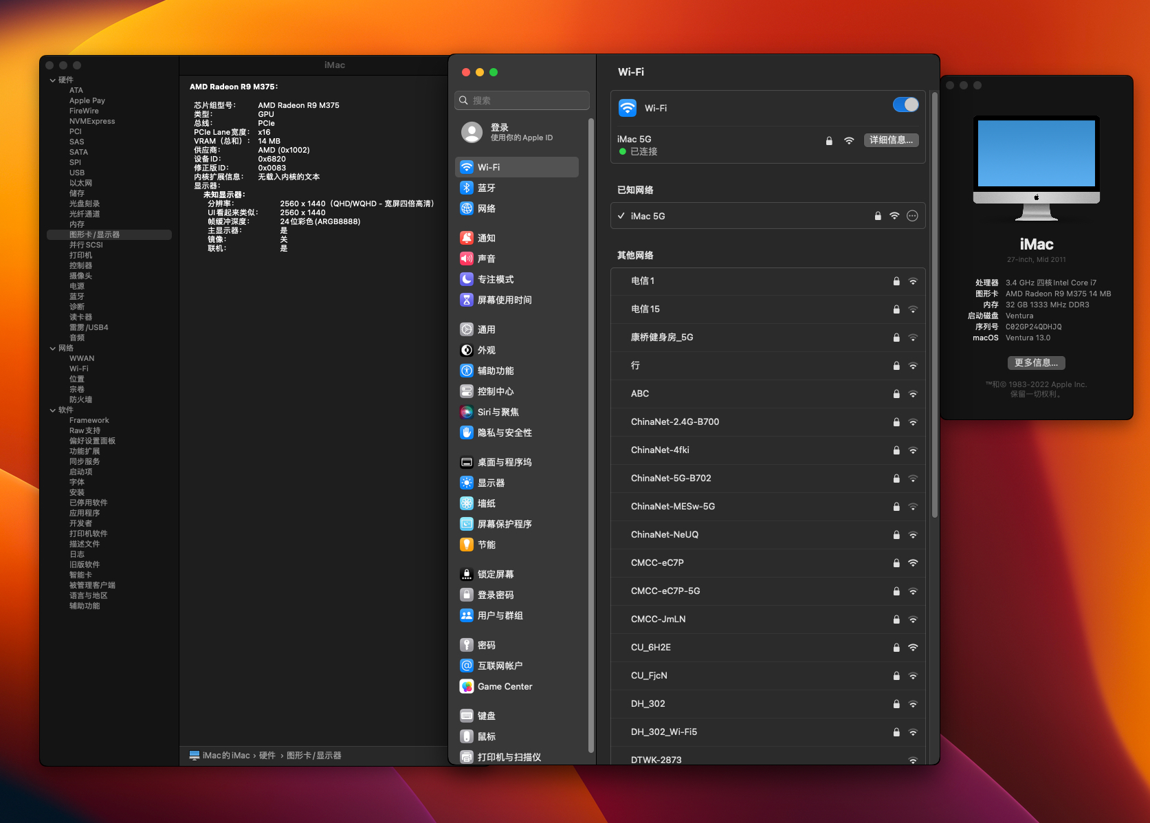Open Desktop & Dock via its icon
The image size is (1150, 823).
467,462
